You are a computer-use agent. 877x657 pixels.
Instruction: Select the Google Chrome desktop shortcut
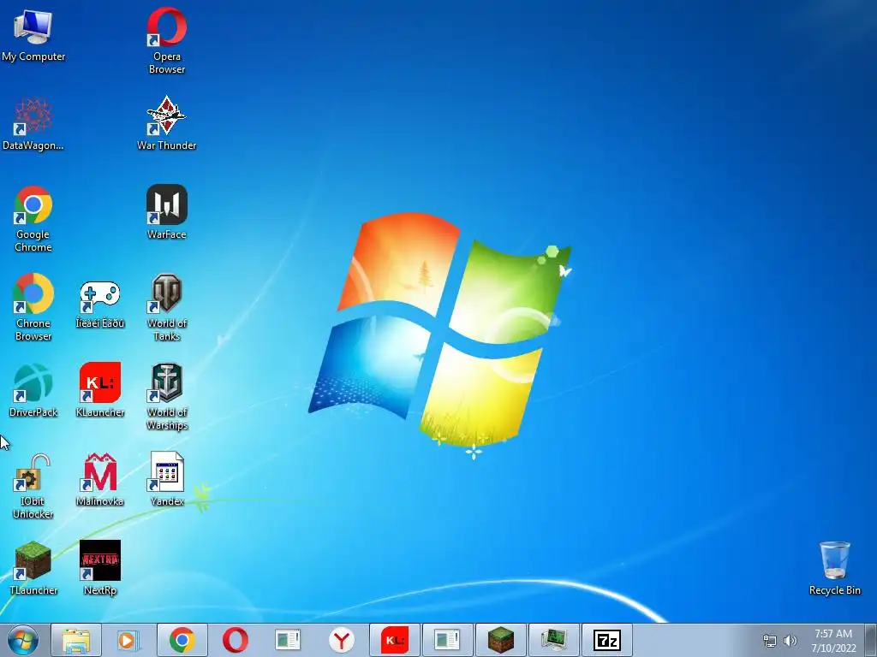coord(33,219)
